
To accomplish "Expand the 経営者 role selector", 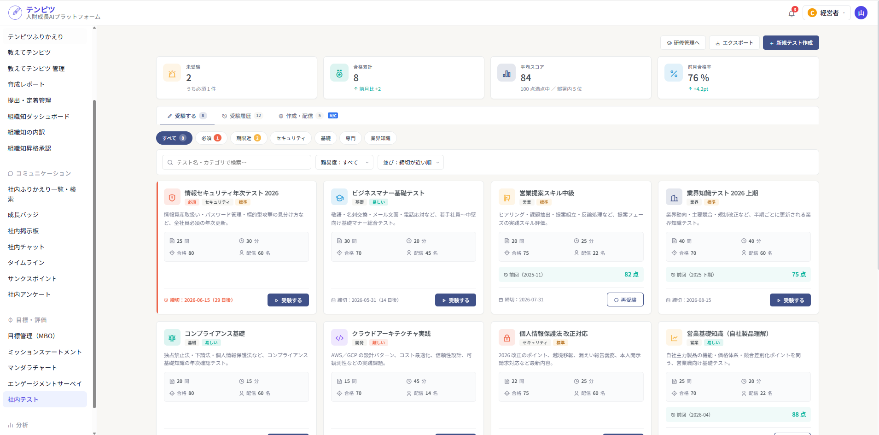I will (x=827, y=13).
